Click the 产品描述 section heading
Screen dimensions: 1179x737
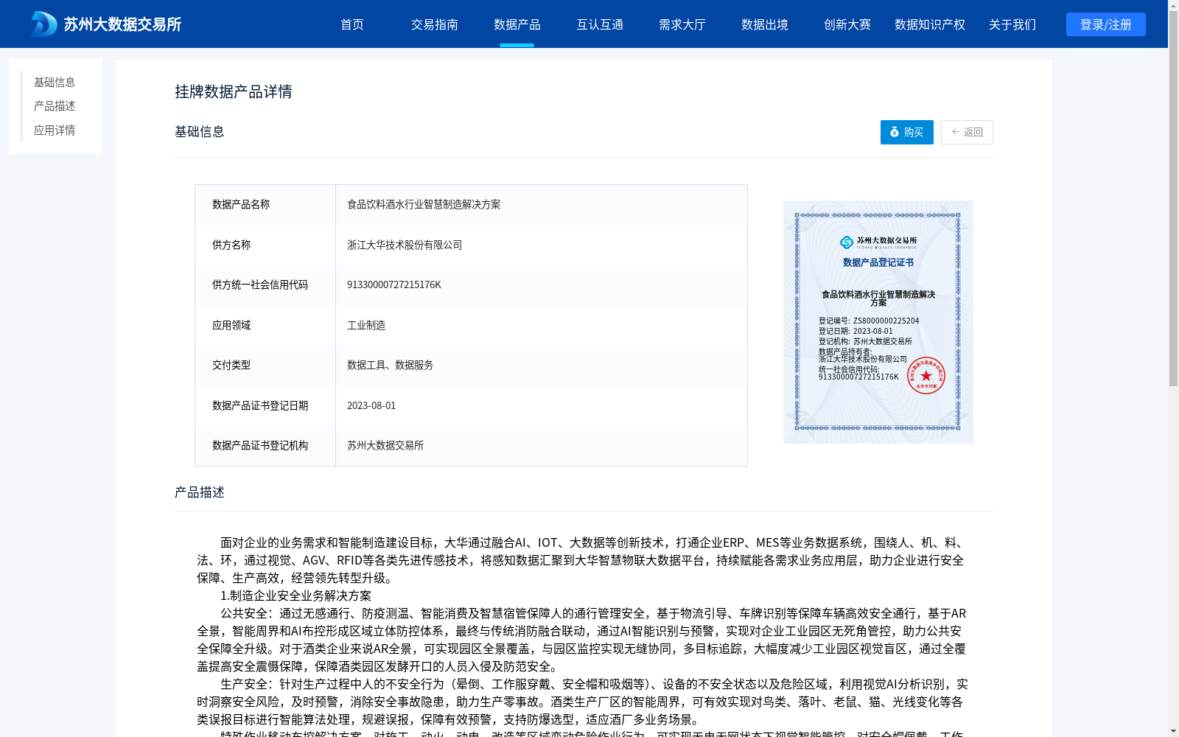click(200, 492)
